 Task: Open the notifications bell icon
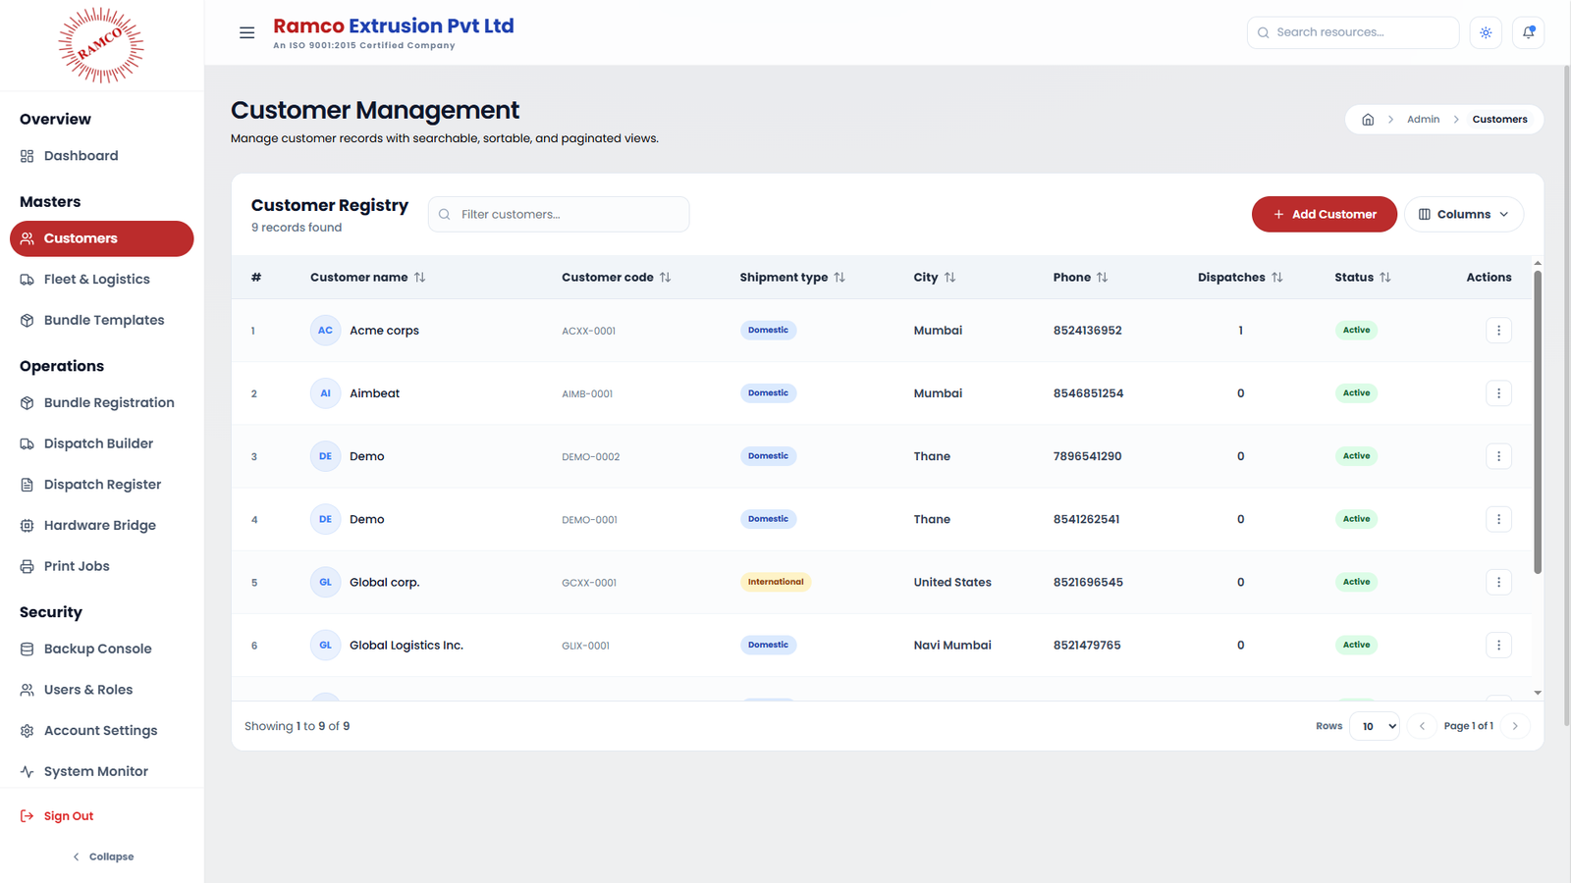click(x=1529, y=32)
